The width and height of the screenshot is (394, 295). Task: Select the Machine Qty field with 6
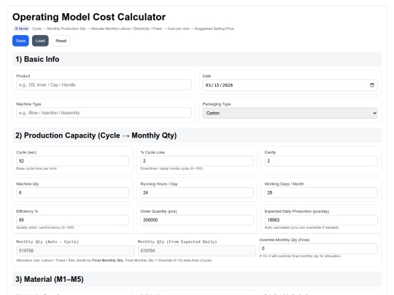(x=73, y=192)
